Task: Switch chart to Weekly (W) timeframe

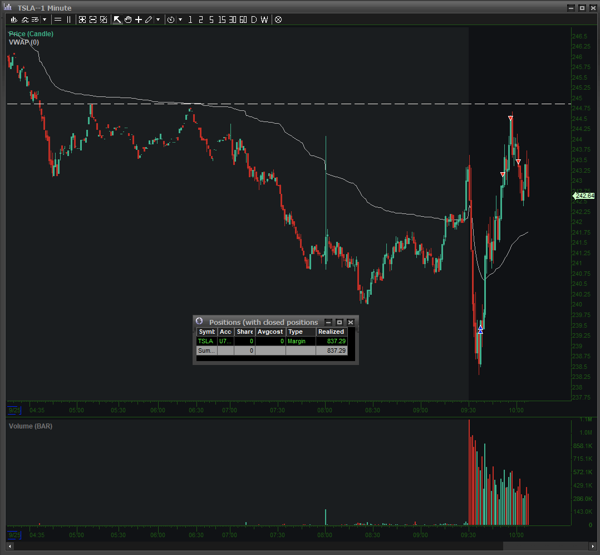Action: pos(264,20)
